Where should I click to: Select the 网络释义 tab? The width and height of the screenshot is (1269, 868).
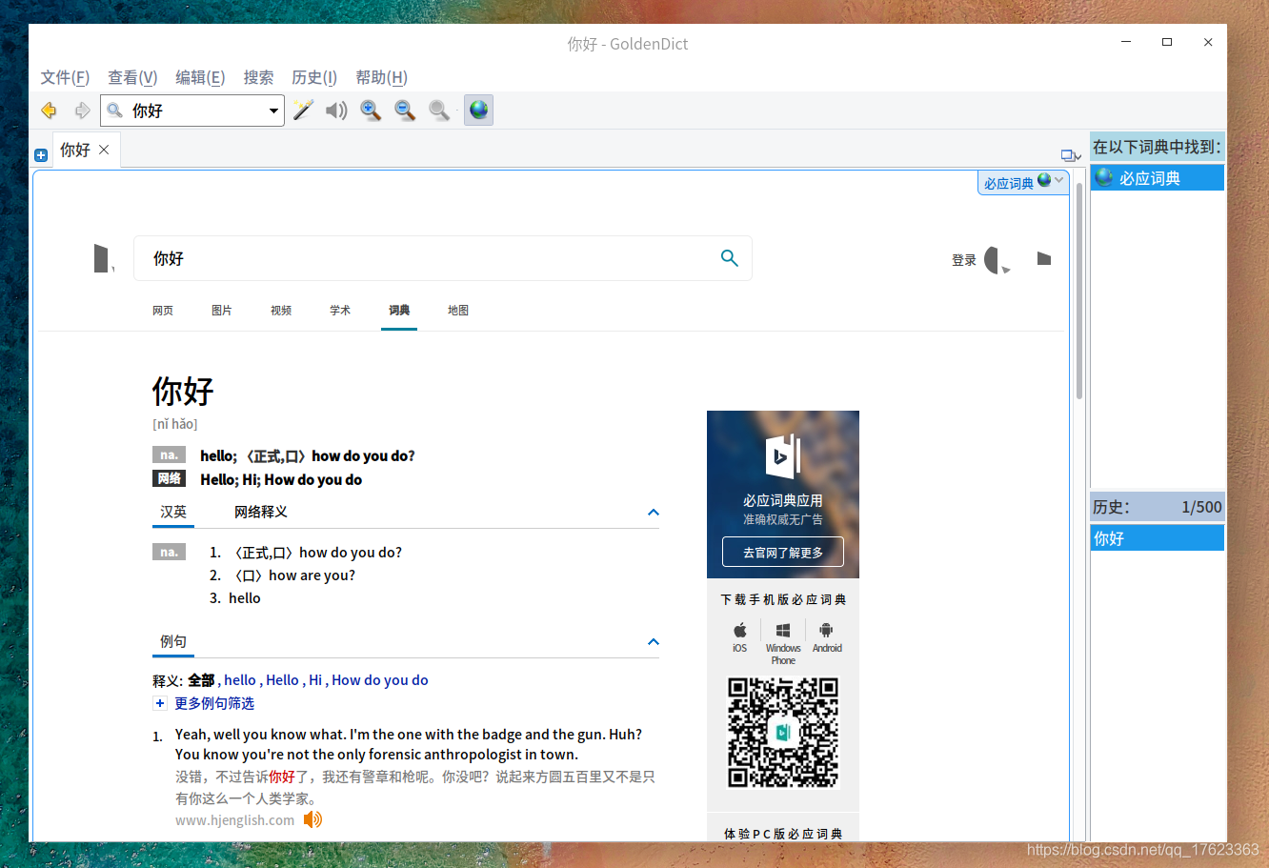(261, 512)
